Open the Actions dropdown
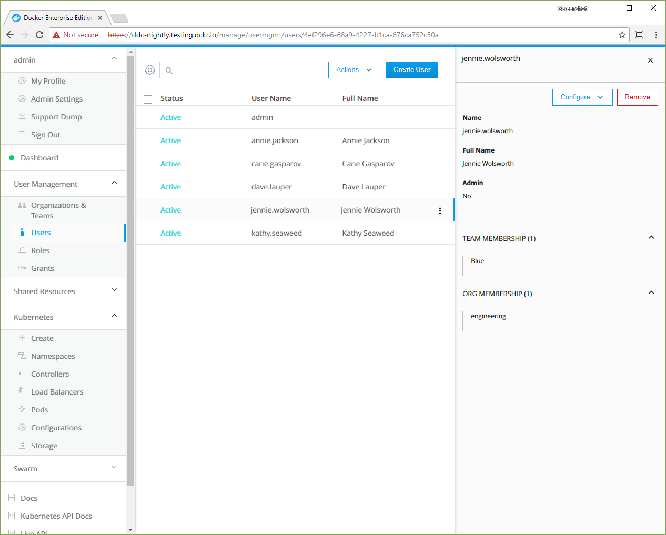 (x=354, y=70)
